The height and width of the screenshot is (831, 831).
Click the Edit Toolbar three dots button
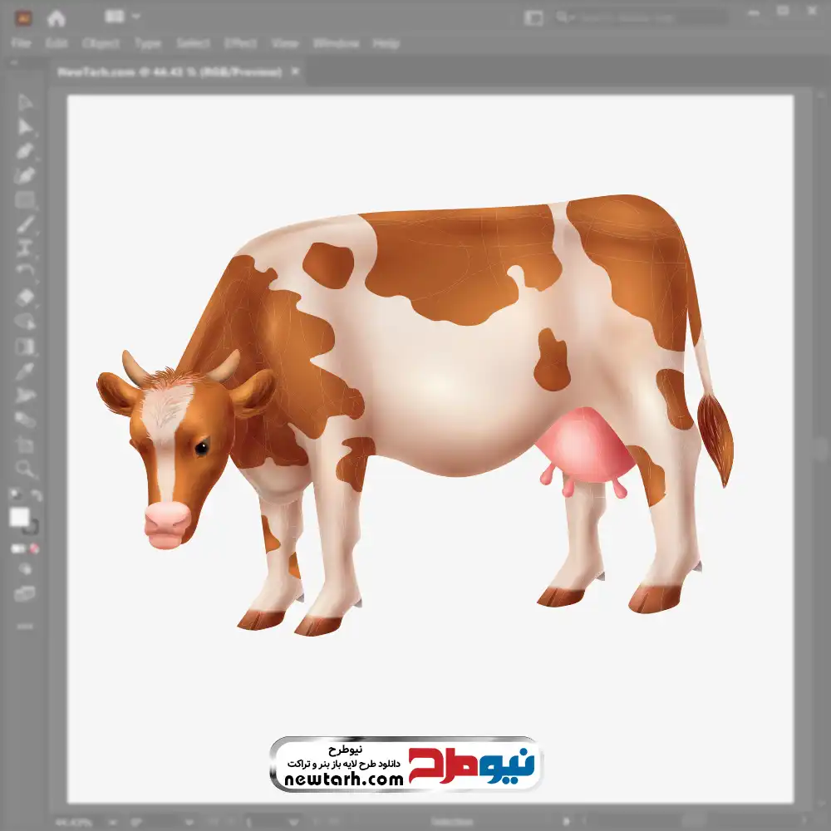[25, 625]
